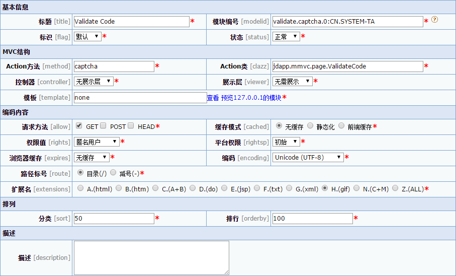Screen dimensions: 456x276
Task: Enable the HEAD request method checkbox
Action: tap(131, 126)
